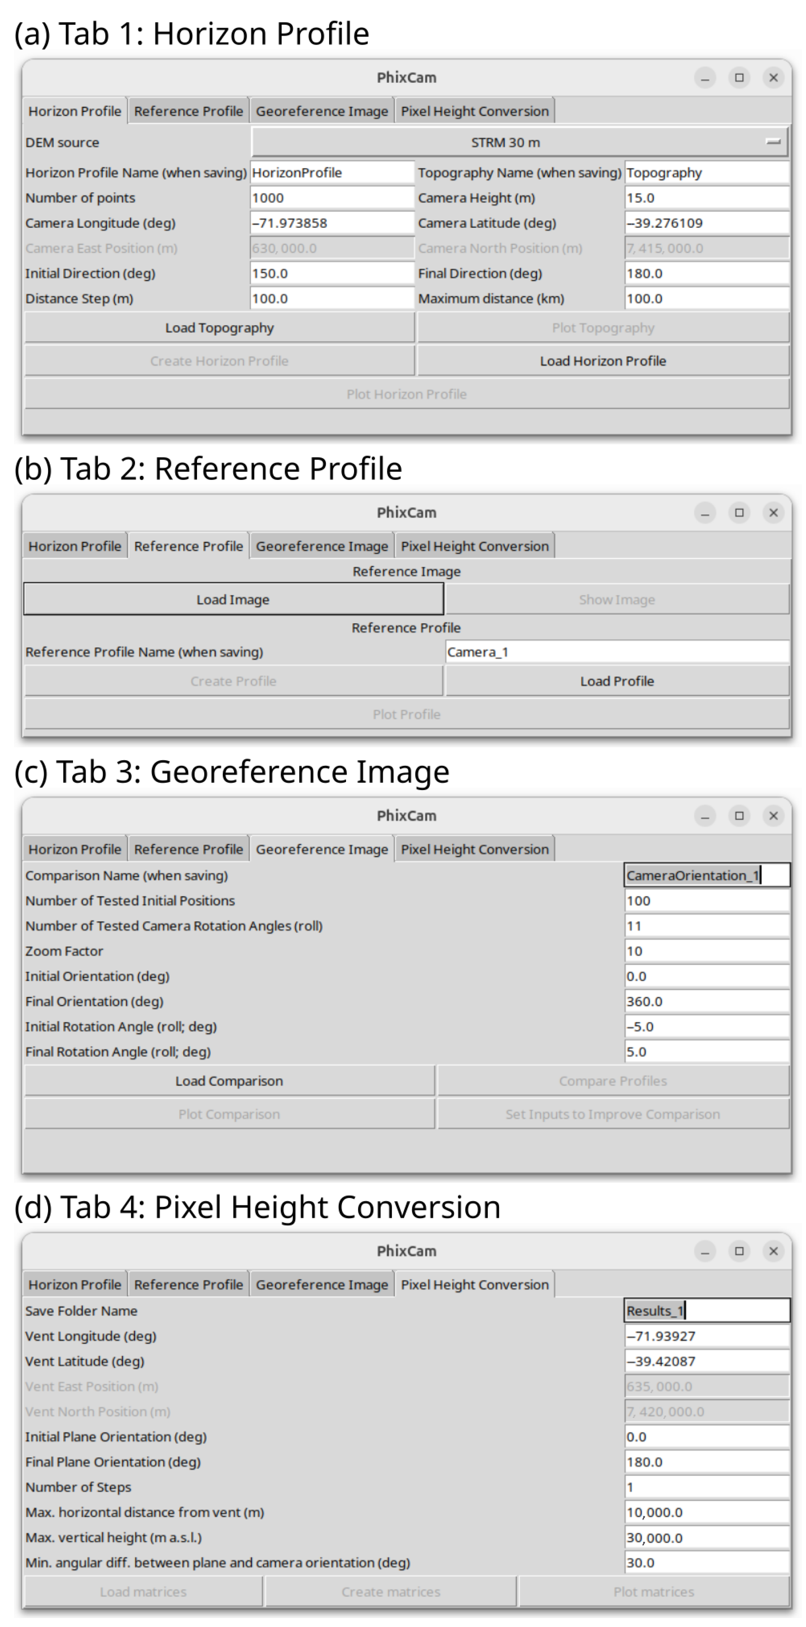Select Horizon Profile tab in the fourth window
806x1627 pixels.
click(x=74, y=1285)
